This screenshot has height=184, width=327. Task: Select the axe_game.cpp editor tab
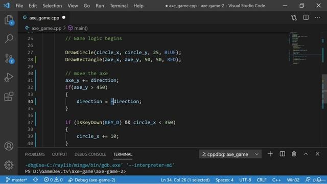[x=44, y=18]
